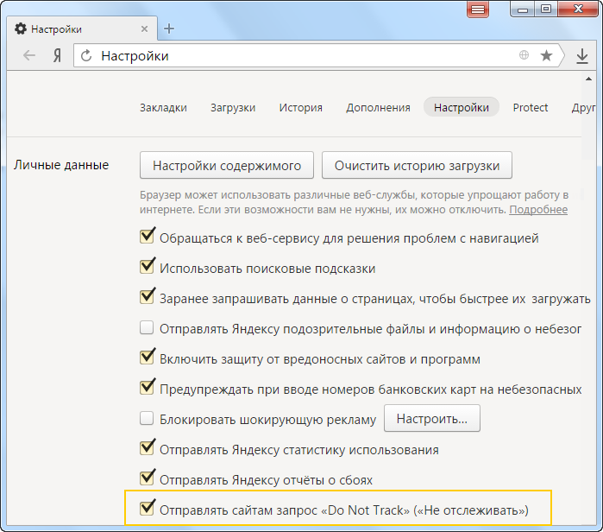Toggle Заранее запрашивать данные о страницах checkbox

[x=147, y=296]
